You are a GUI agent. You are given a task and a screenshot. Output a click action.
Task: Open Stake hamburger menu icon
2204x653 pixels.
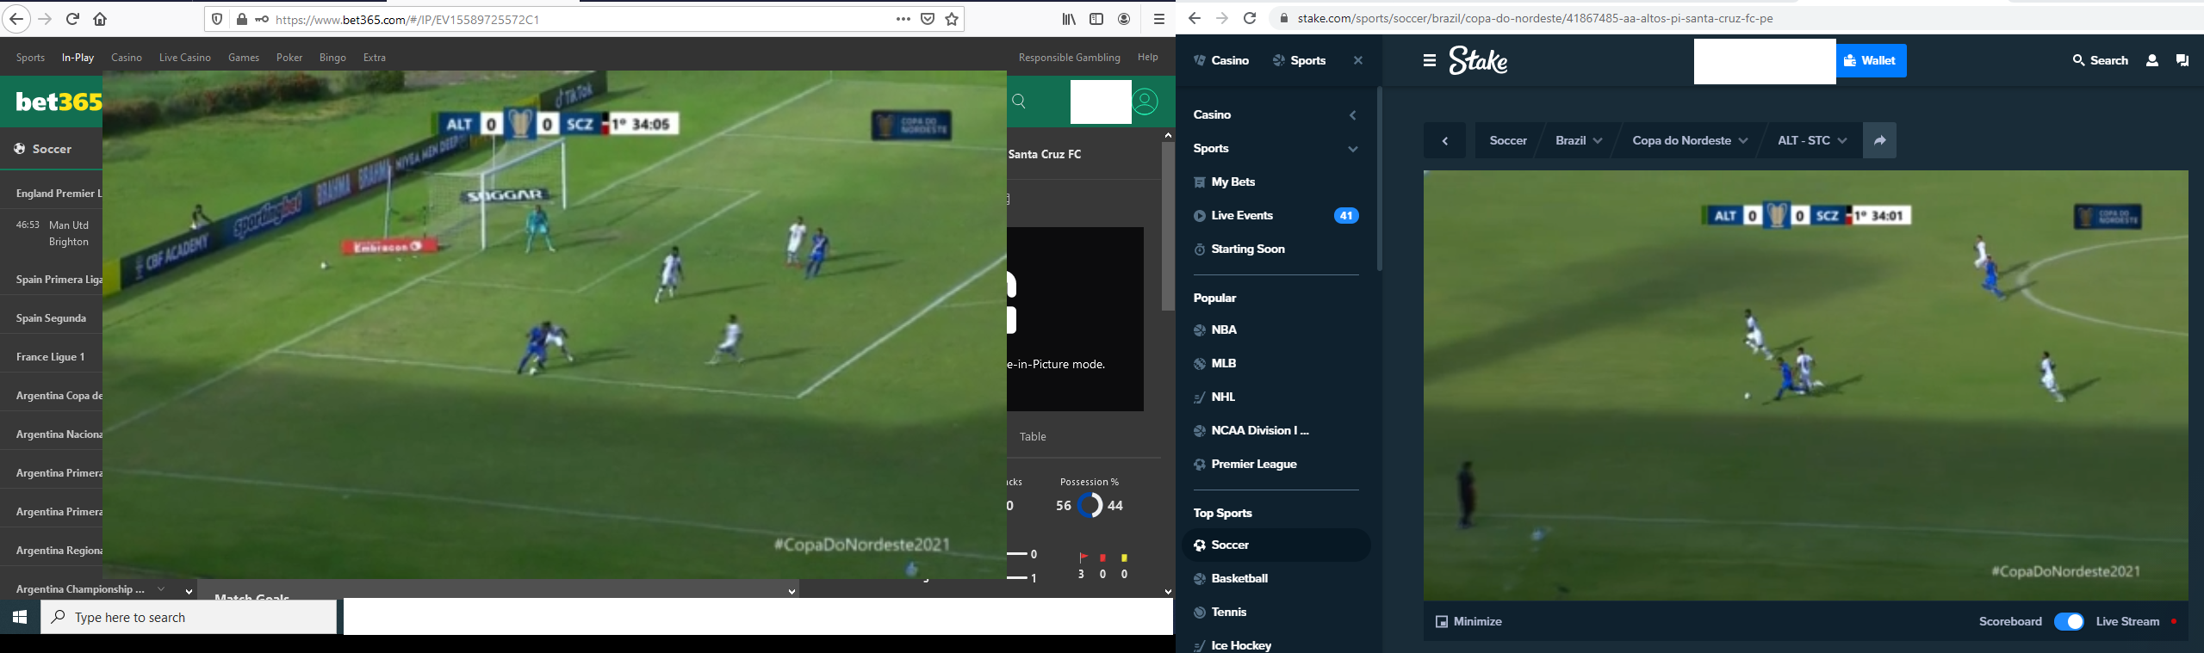tap(1430, 60)
